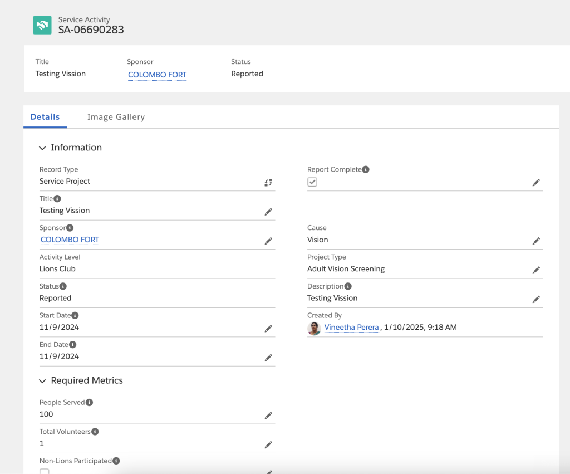Collapse the Required Metrics section
This screenshot has width=570, height=474.
[x=42, y=381]
